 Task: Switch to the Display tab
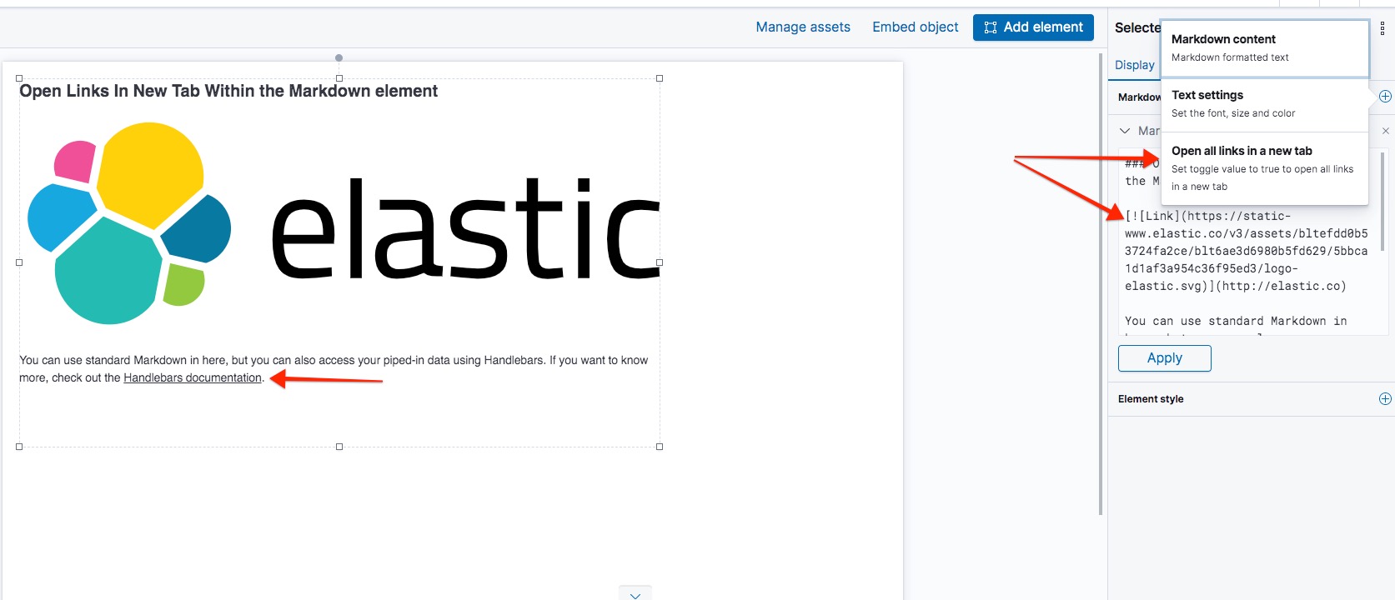pos(1135,65)
